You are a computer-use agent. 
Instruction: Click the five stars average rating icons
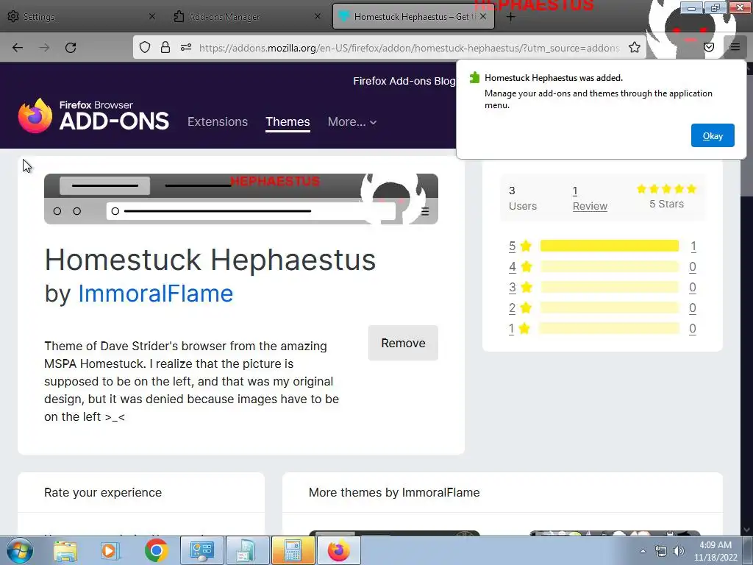(x=666, y=189)
